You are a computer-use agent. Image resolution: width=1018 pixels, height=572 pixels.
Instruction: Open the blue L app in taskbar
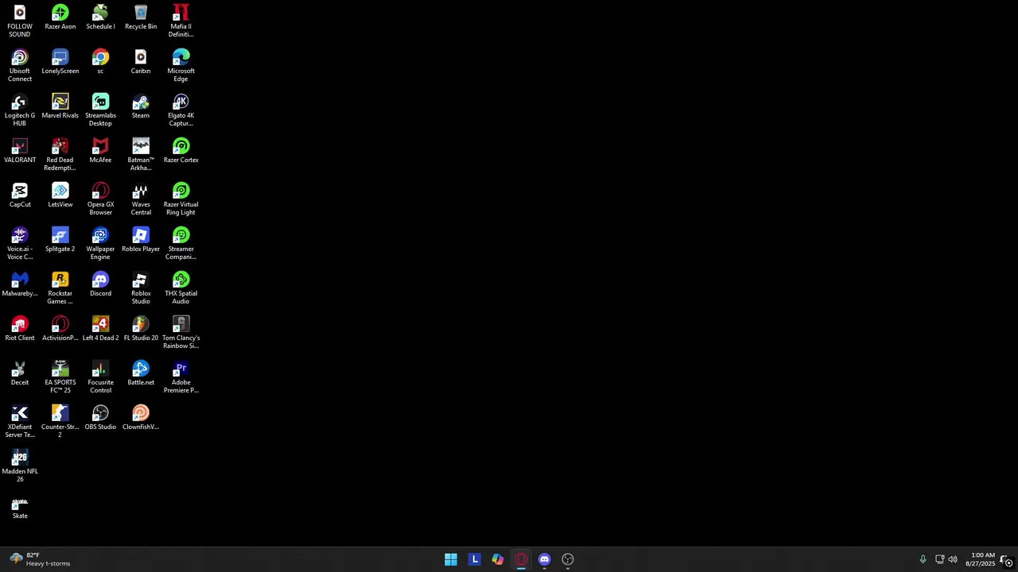tap(474, 559)
